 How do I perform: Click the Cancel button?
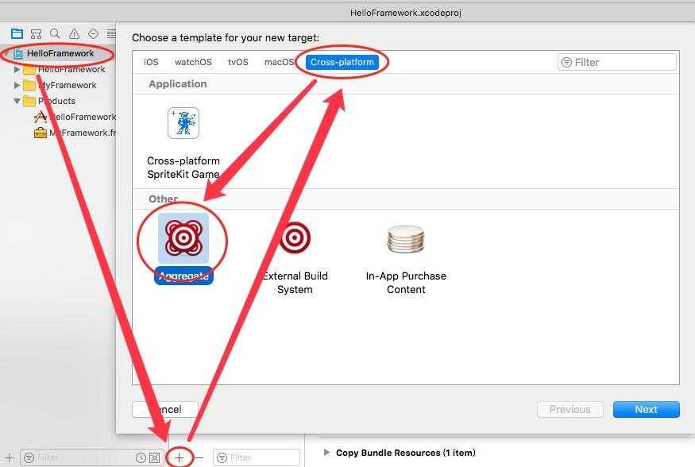pyautogui.click(x=165, y=409)
